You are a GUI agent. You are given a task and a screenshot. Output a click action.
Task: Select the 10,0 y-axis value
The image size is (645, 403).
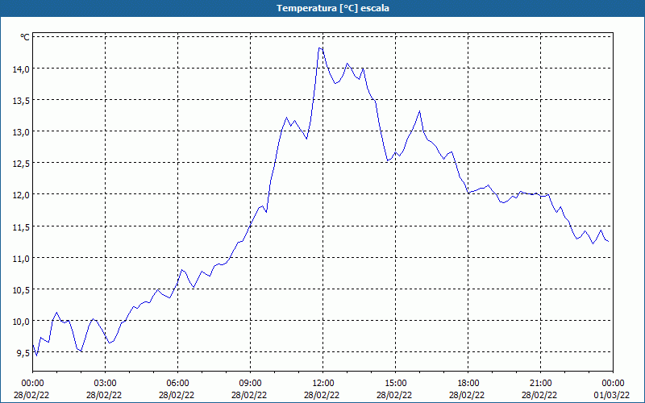coord(21,321)
